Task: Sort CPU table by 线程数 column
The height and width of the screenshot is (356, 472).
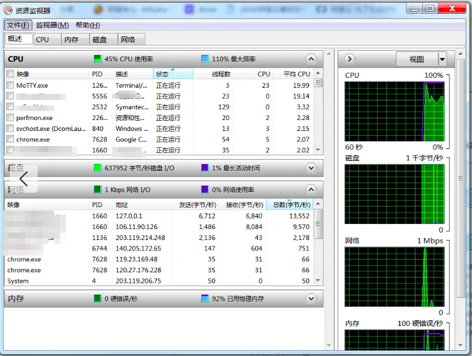Action: [213, 74]
